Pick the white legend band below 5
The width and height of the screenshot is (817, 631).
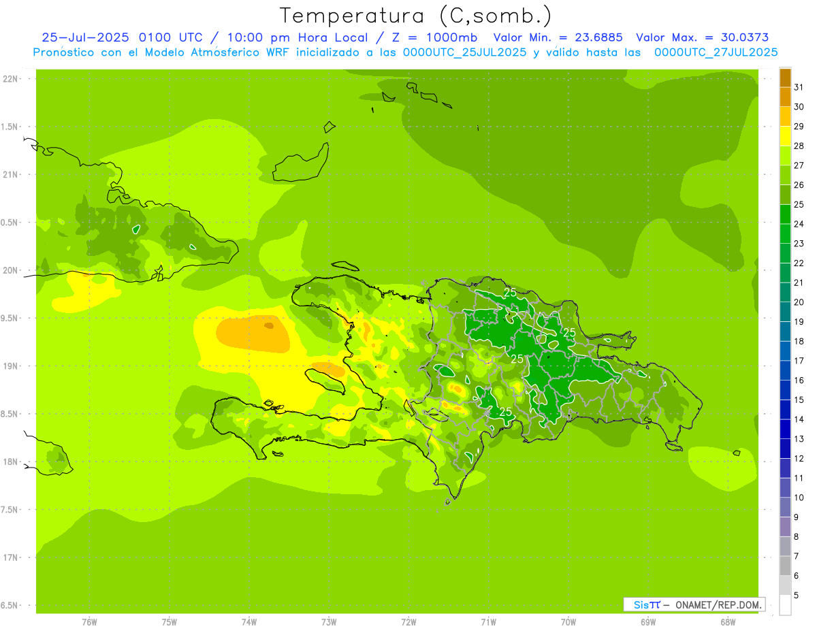click(x=785, y=605)
